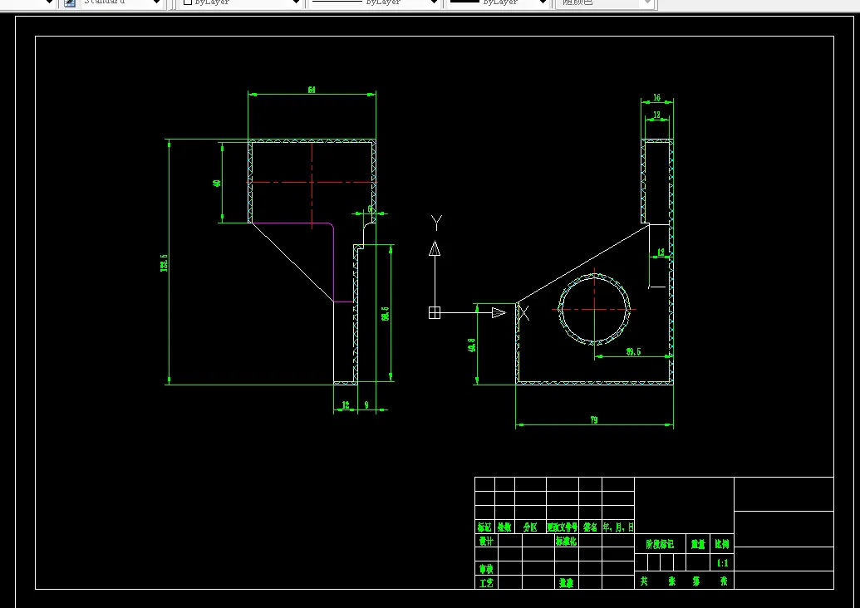Click the 设计 label in title block
This screenshot has height=608, width=860.
pos(486,541)
